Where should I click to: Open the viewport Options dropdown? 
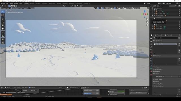[x=146, y=6]
